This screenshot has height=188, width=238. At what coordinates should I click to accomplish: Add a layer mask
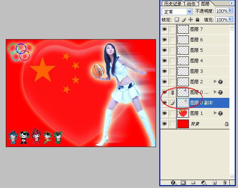(x=183, y=183)
